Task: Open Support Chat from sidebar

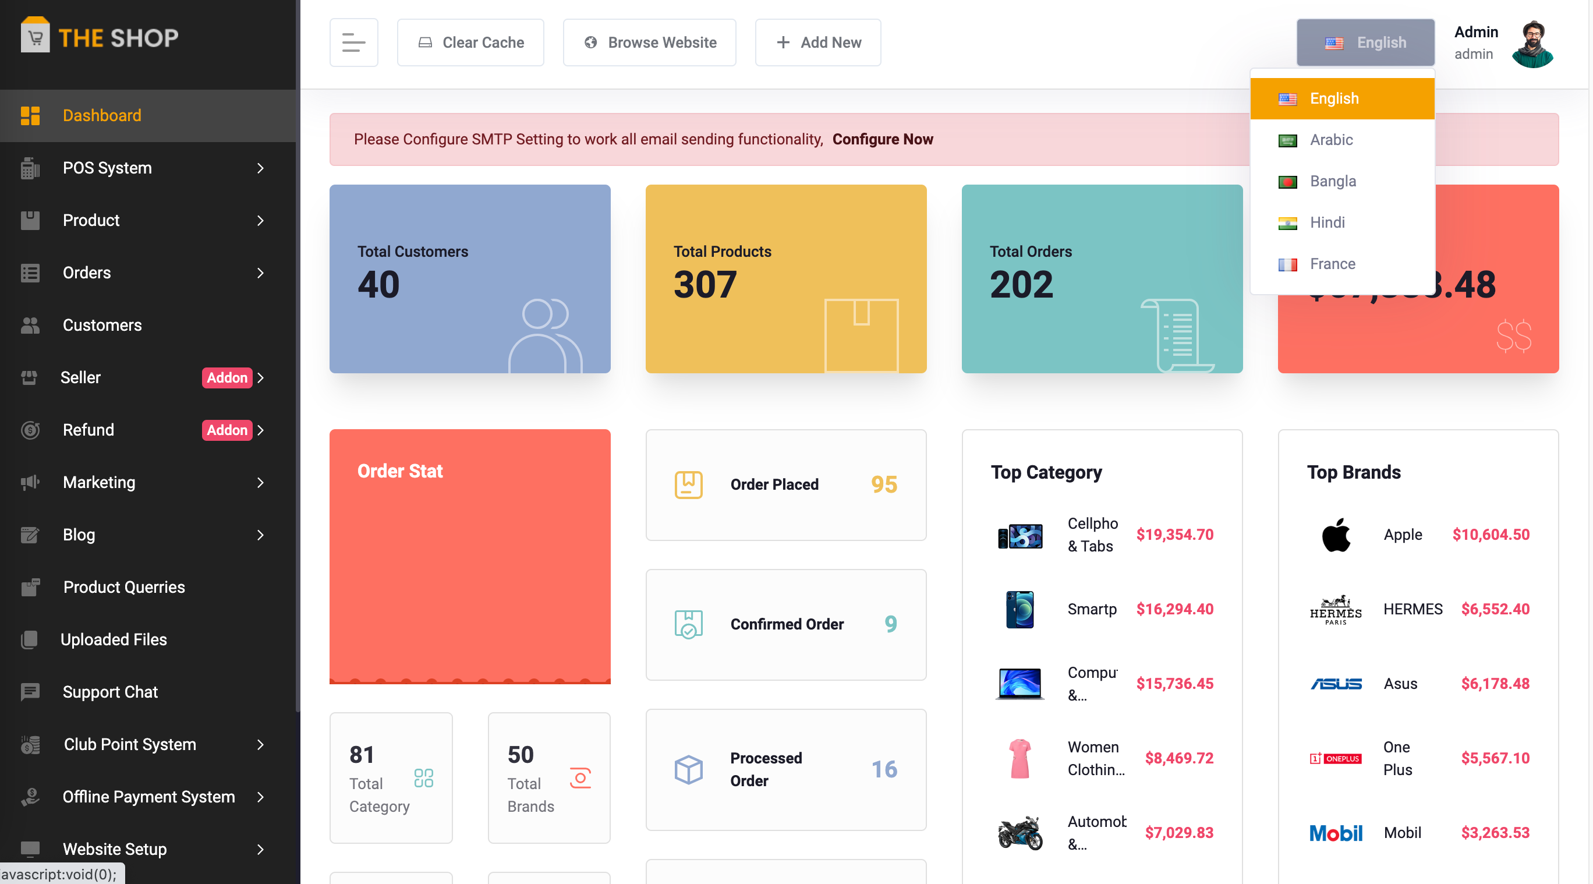Action: coord(148,692)
